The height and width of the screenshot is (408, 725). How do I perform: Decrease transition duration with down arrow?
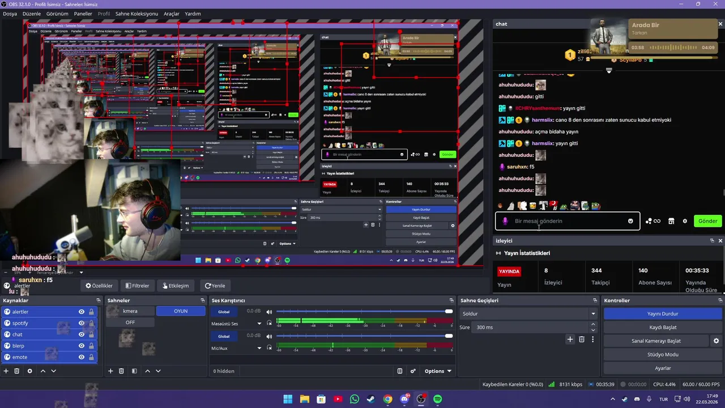(x=593, y=330)
